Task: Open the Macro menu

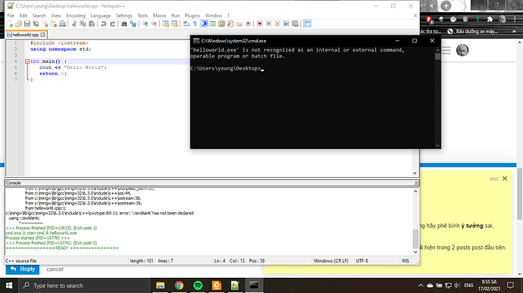Action: click(x=159, y=16)
